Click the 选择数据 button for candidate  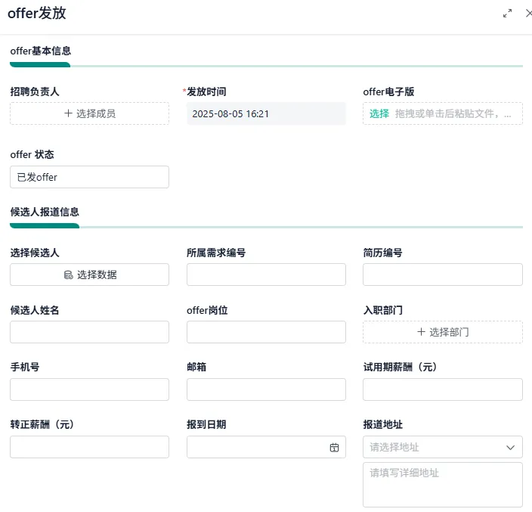pos(89,275)
